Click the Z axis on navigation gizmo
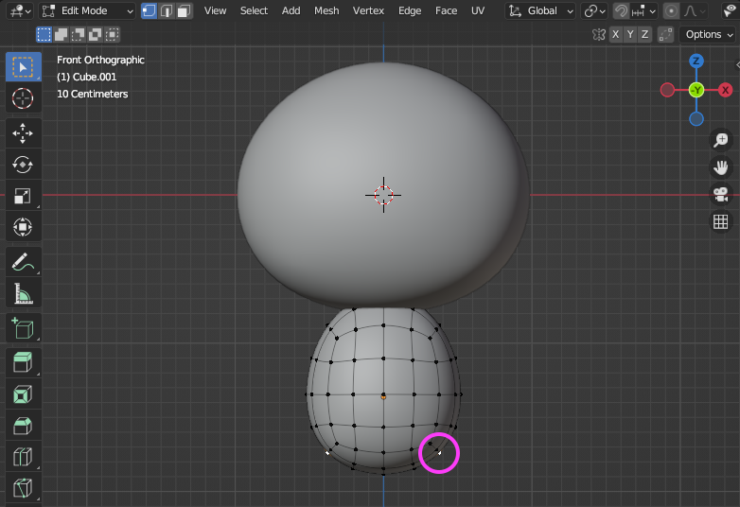This screenshot has height=507, width=740. (696, 61)
